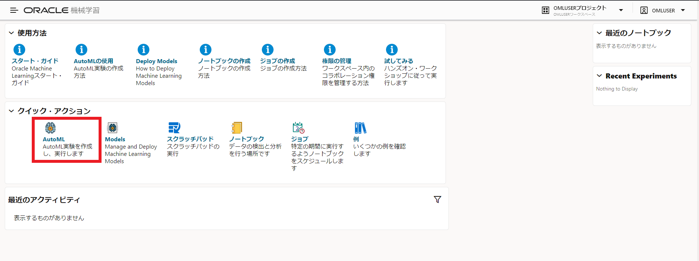The height and width of the screenshot is (261, 699).
Task: Click the info icon above 試してみる
Action: (x=392, y=49)
